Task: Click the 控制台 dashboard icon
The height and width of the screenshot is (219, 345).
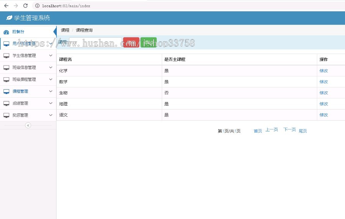Action: tap(6, 32)
